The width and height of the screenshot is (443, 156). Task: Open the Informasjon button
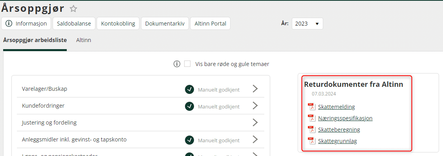pyautogui.click(x=26, y=24)
